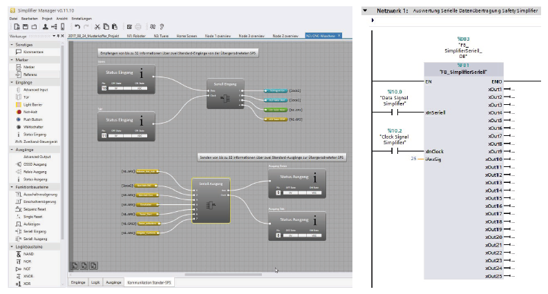The height and width of the screenshot is (294, 548).
Task: Click the Save disk icon in toolbar
Action: (x=24, y=26)
